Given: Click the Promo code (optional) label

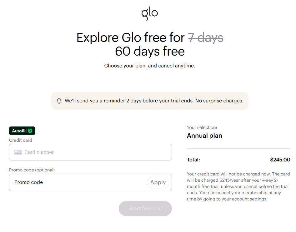Looking at the screenshot, I should point(32,170).
